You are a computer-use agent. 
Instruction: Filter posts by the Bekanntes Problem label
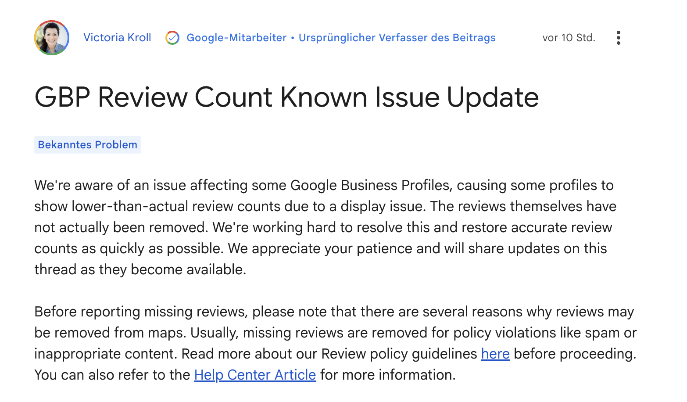[87, 144]
